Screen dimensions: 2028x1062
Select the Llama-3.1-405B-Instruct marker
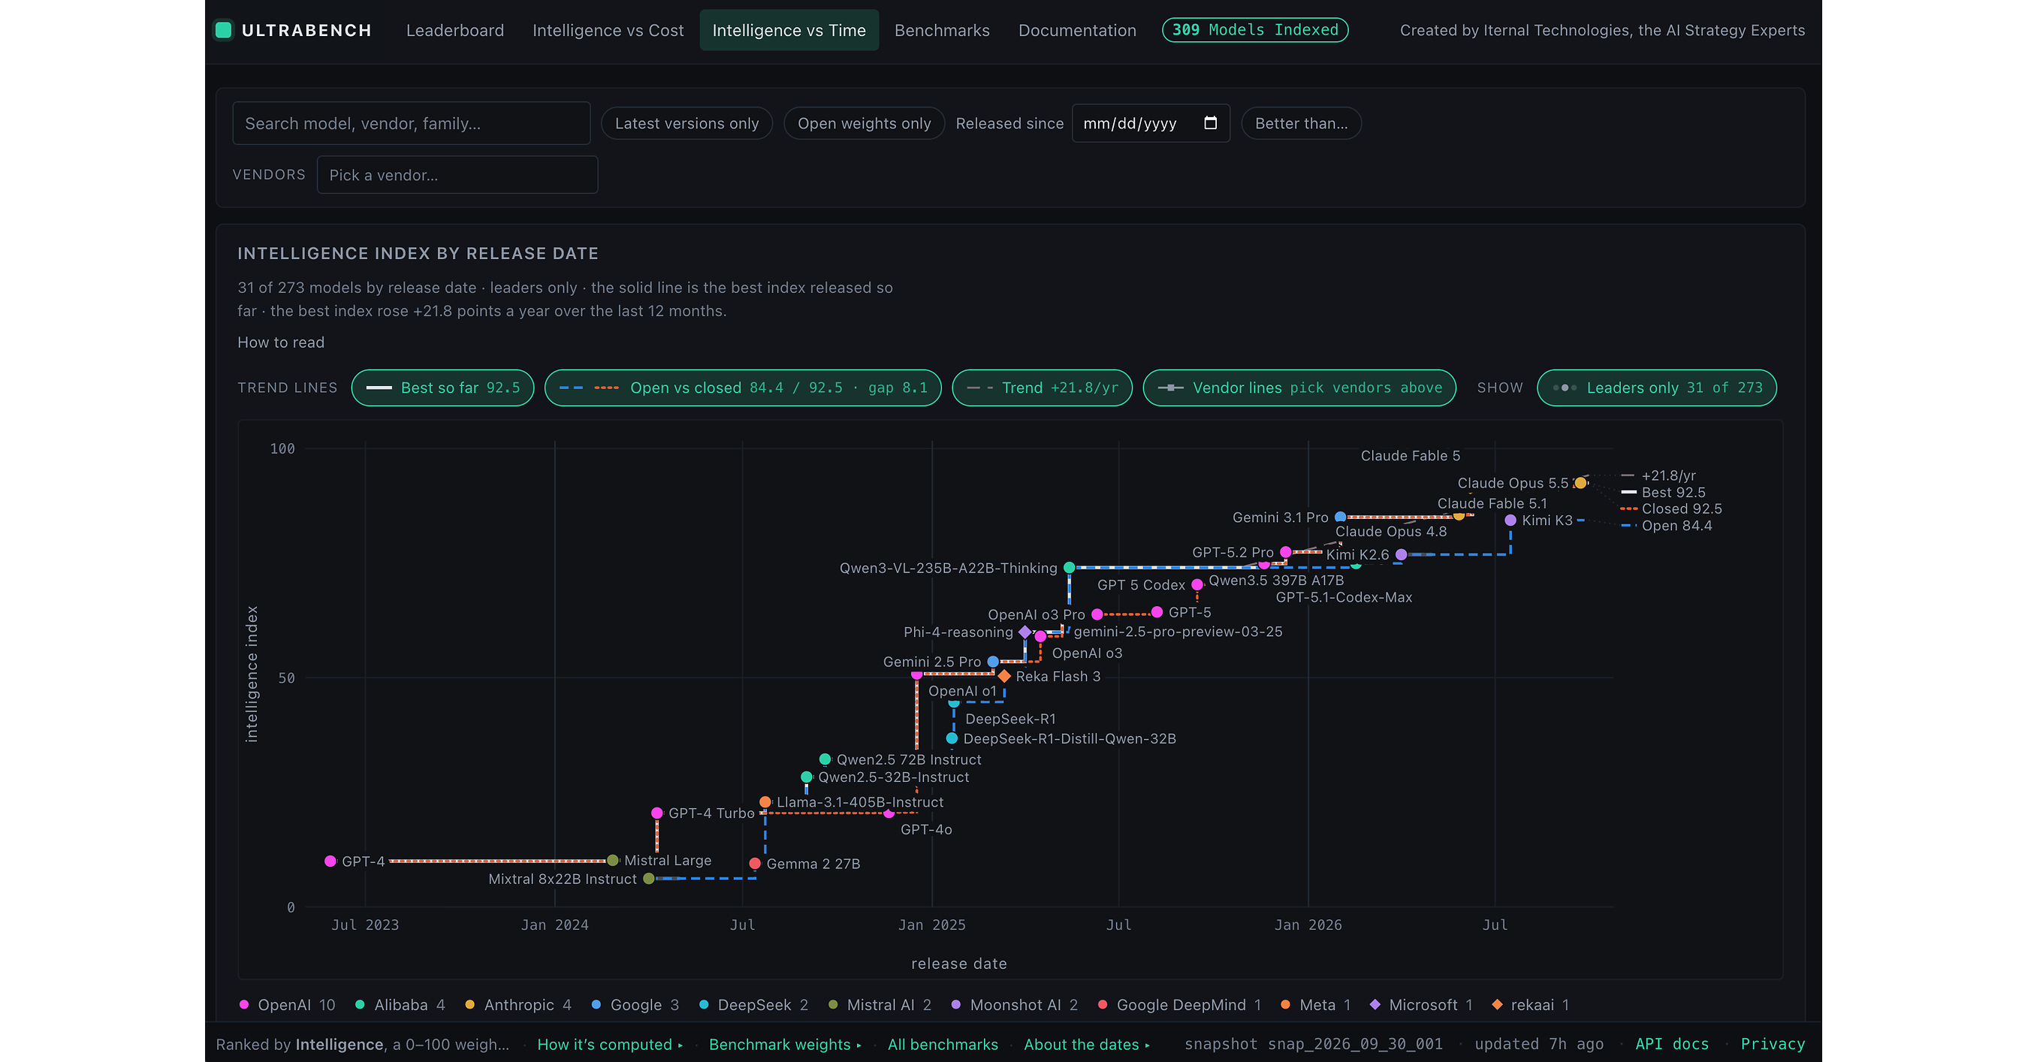point(765,802)
